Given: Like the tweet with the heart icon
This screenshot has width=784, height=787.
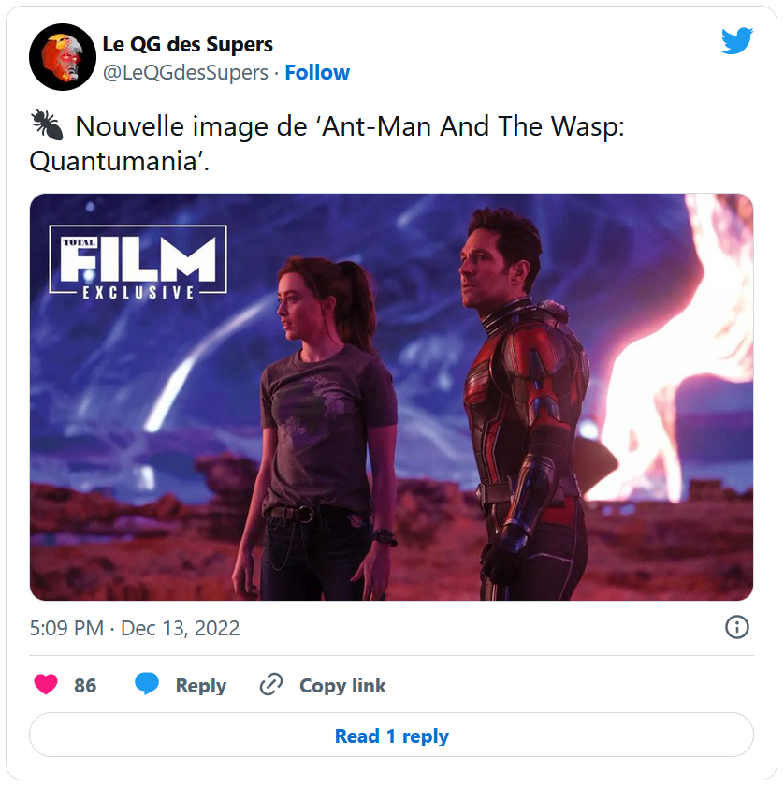Looking at the screenshot, I should [x=46, y=685].
